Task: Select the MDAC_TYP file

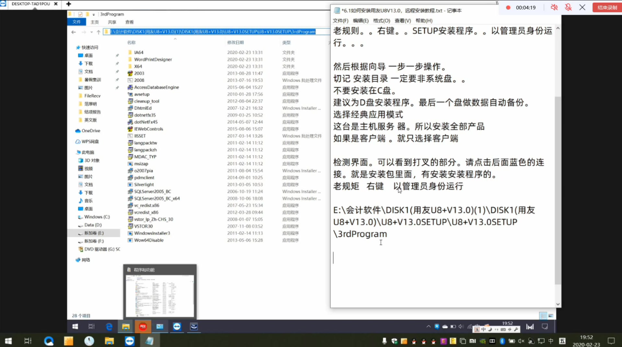Action: click(145, 157)
